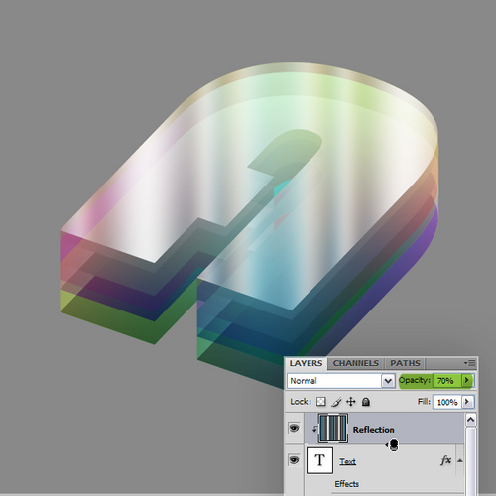This screenshot has height=496, width=496.
Task: Open the Fill slider arrow
Action: 467,402
